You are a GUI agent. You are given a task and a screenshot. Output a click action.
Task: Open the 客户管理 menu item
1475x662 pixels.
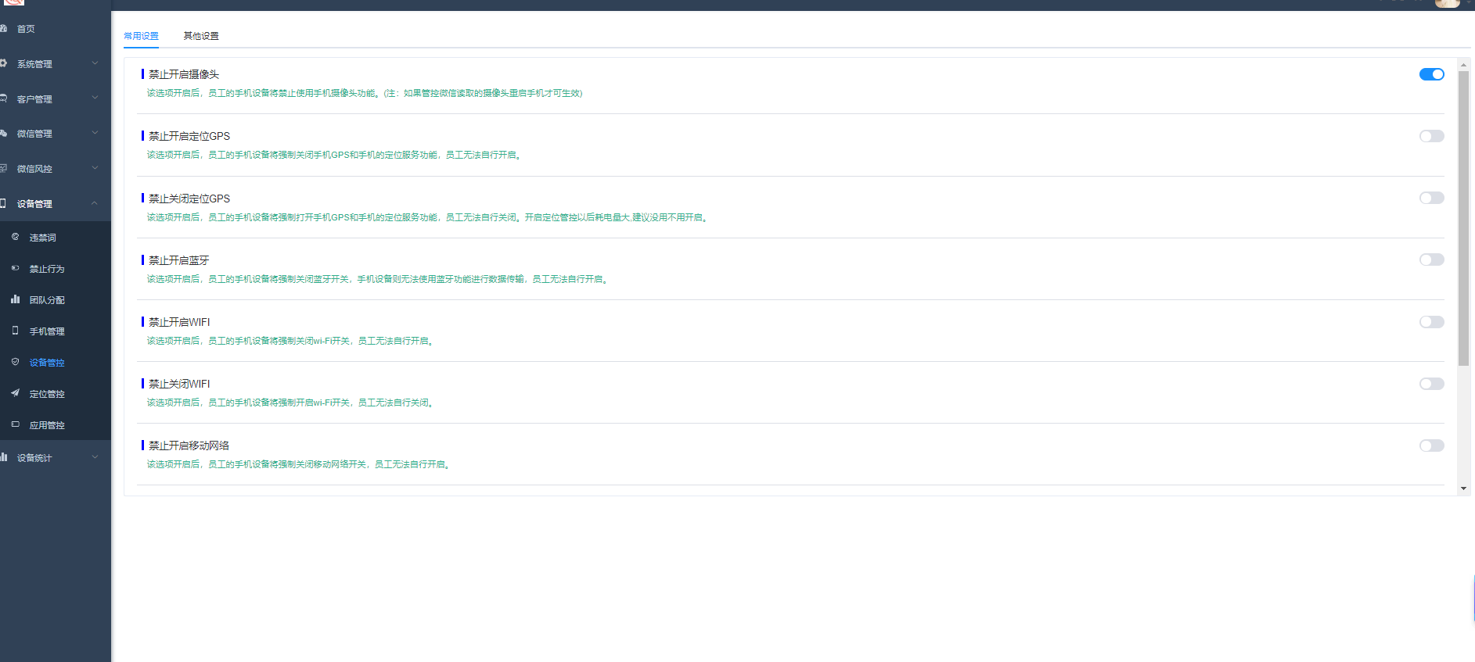point(34,99)
